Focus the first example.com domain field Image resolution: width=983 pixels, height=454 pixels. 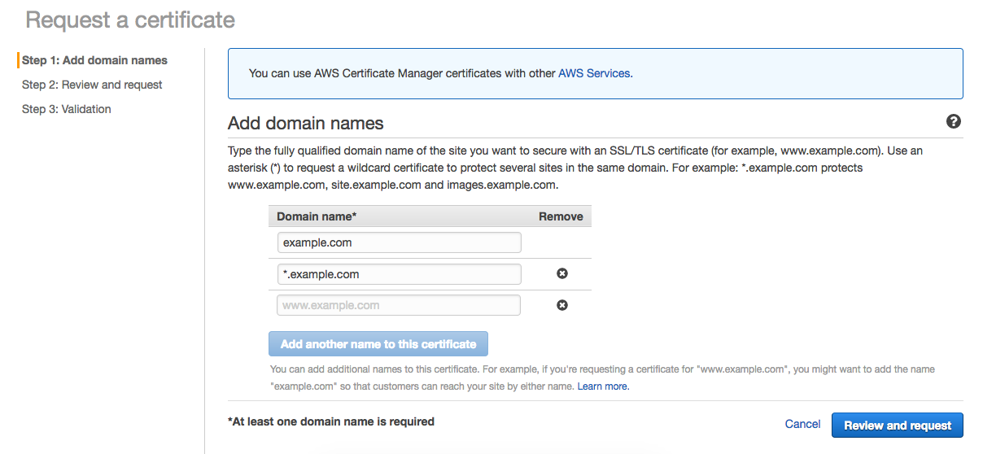(399, 242)
